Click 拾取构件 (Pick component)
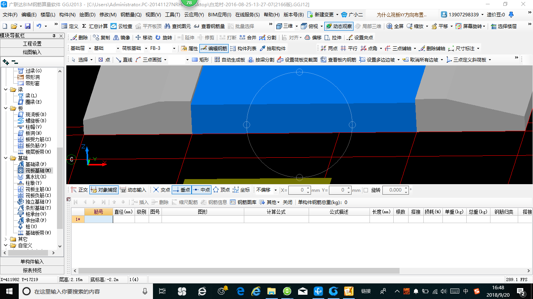Image resolution: width=533 pixels, height=299 pixels. point(272,48)
